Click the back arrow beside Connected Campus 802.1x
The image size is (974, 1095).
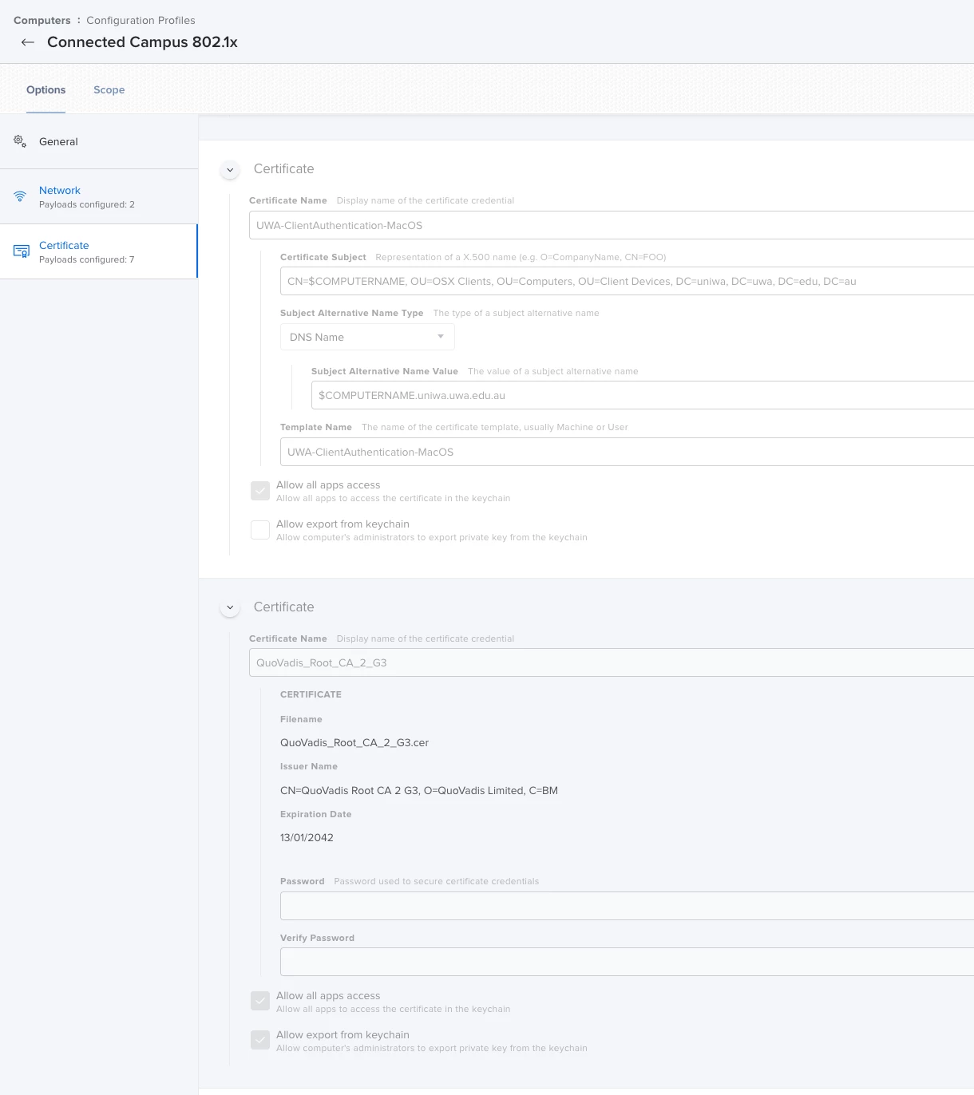[x=28, y=42]
